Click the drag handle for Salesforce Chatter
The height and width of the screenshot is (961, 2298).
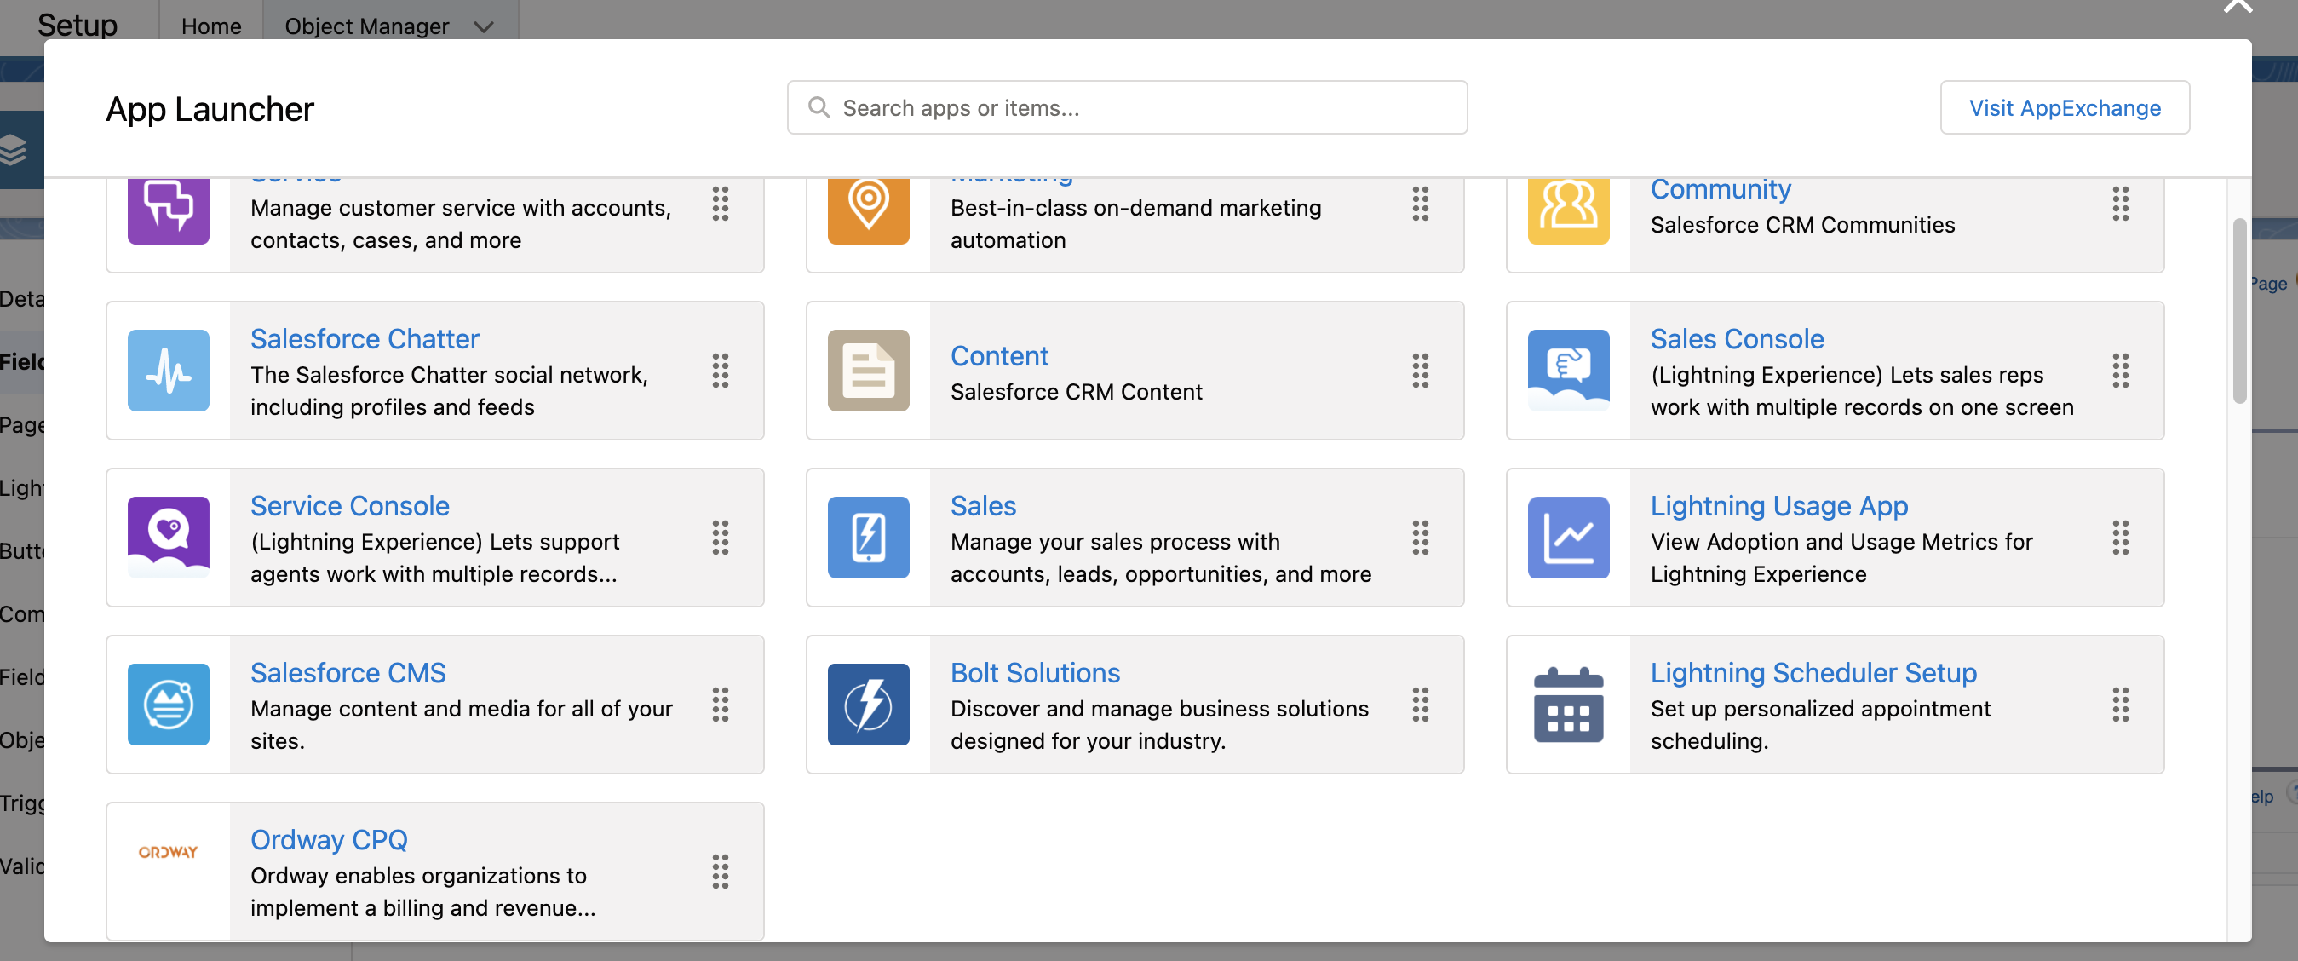coord(720,371)
